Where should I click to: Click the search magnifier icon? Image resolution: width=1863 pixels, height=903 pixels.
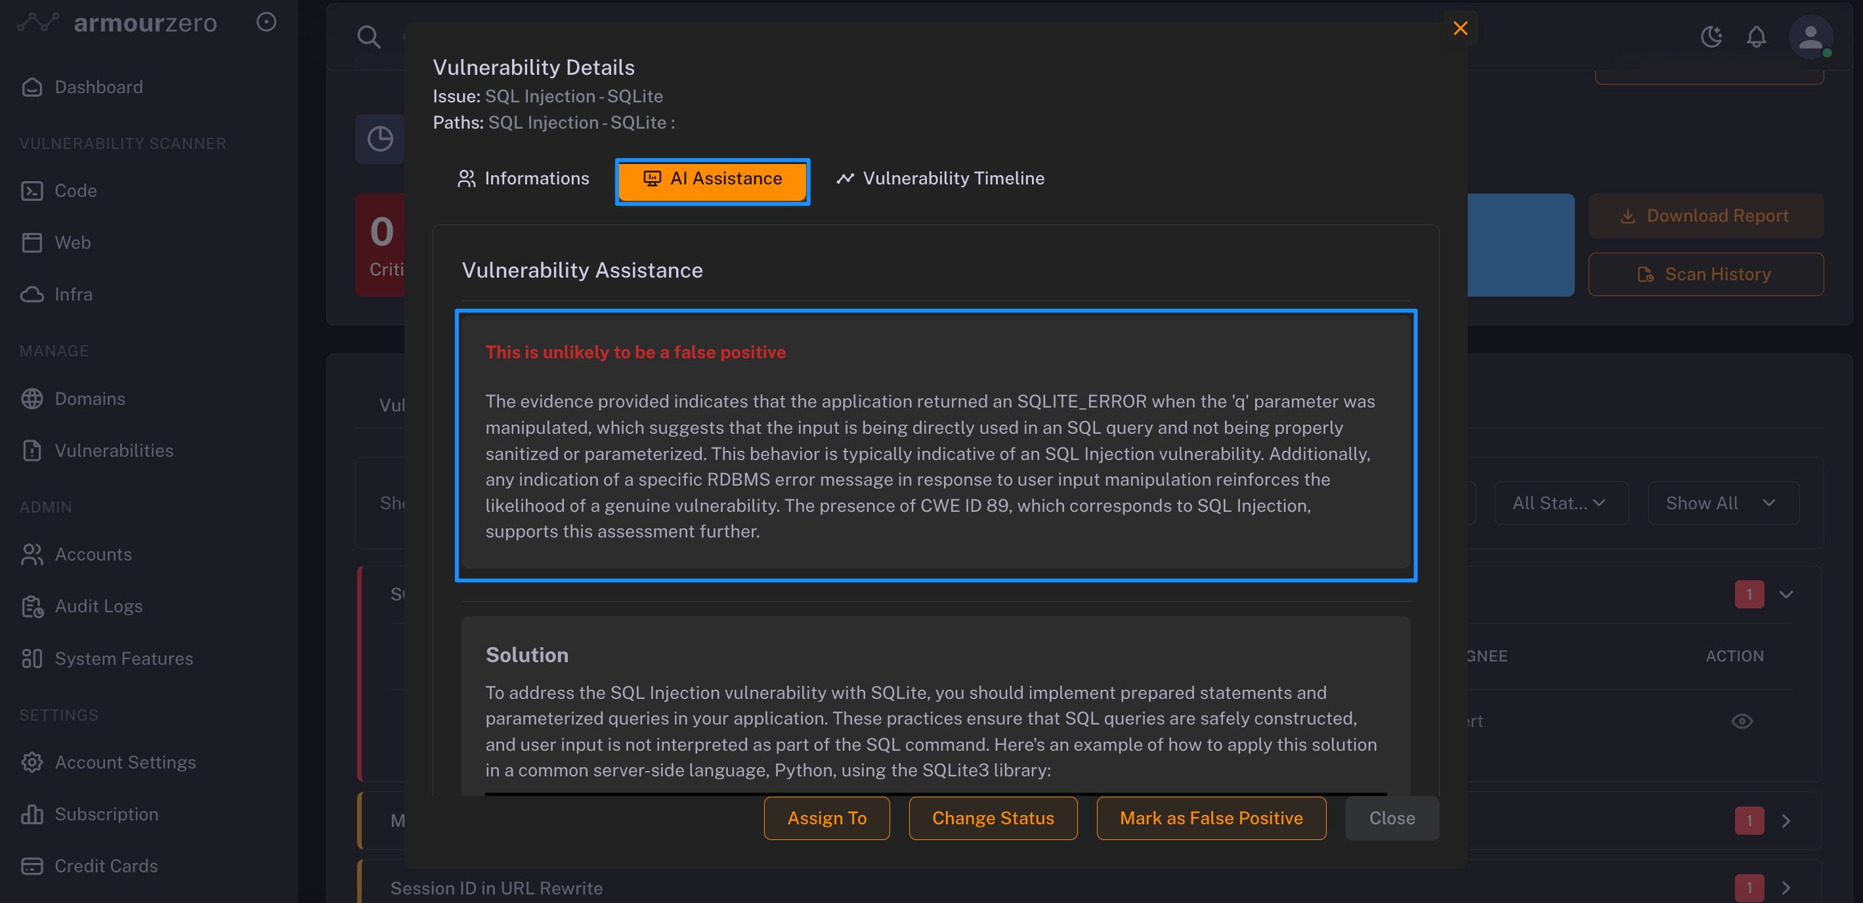(369, 37)
